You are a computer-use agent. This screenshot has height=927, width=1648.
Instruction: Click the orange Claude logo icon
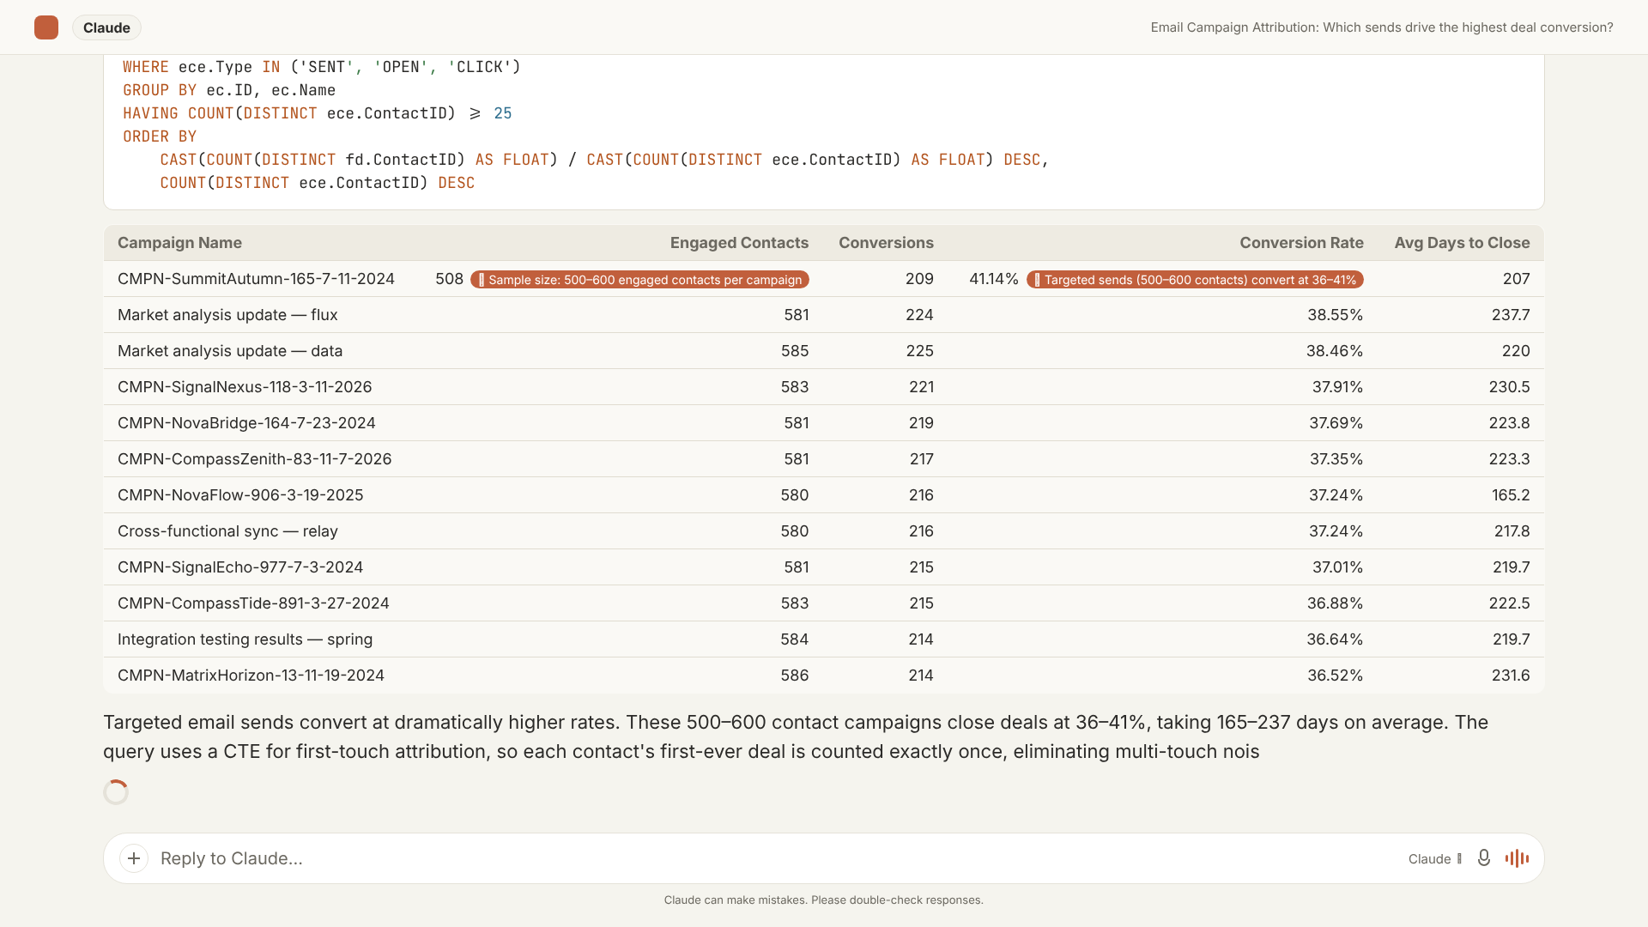pyautogui.click(x=46, y=27)
